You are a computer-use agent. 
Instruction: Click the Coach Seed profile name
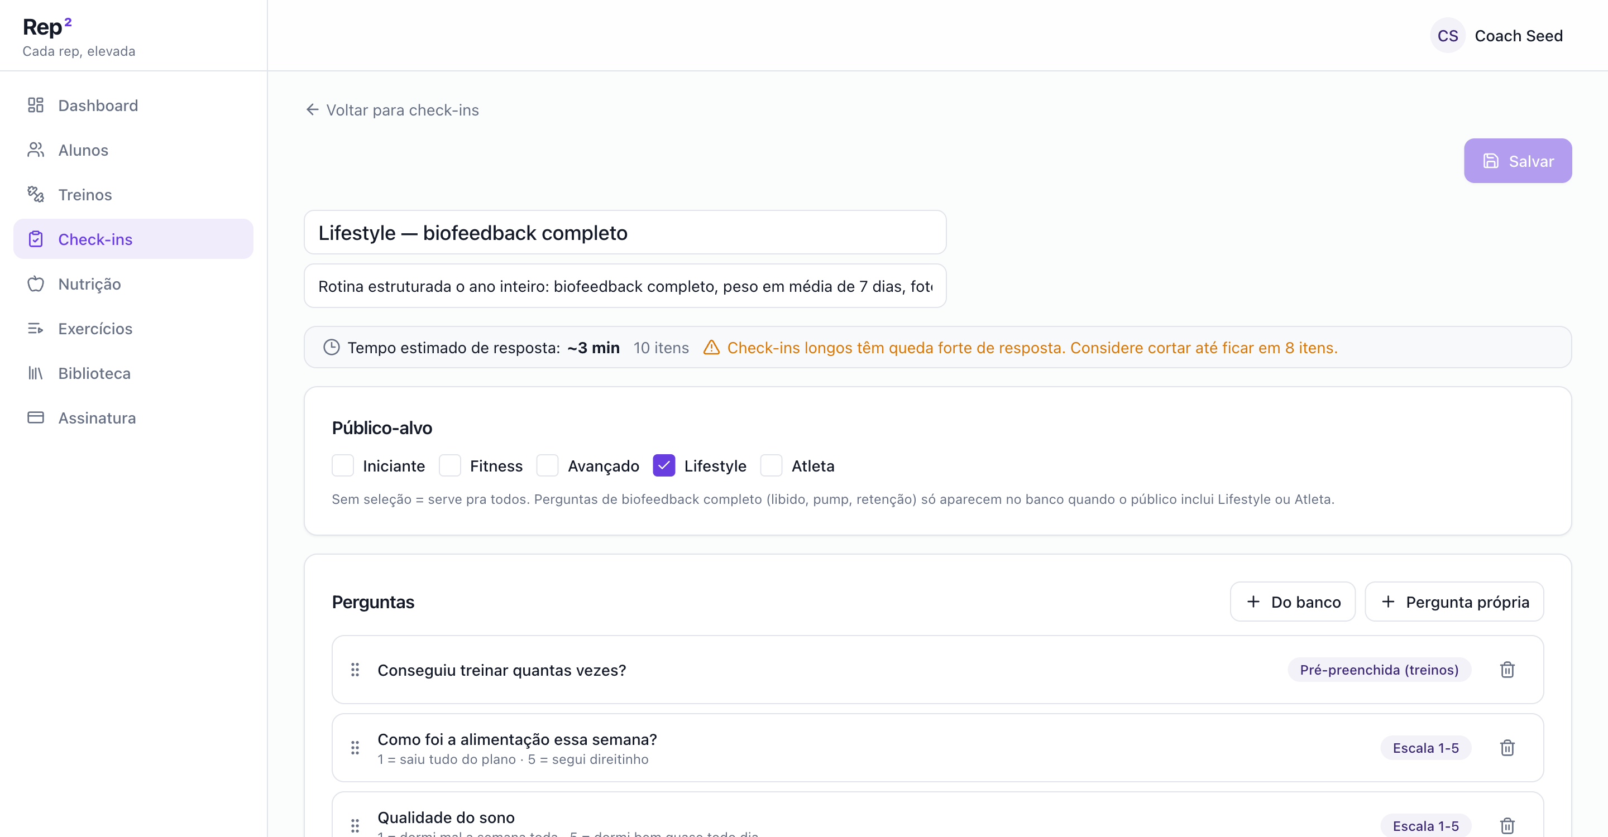1518,36
